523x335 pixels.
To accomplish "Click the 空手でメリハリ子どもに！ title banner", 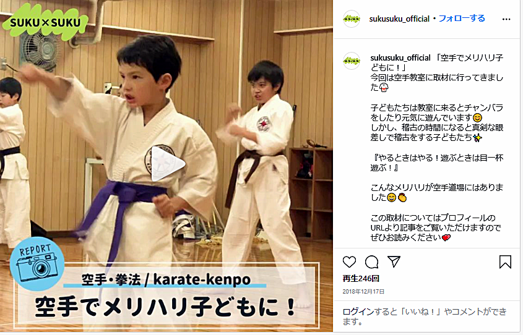I will click(165, 307).
